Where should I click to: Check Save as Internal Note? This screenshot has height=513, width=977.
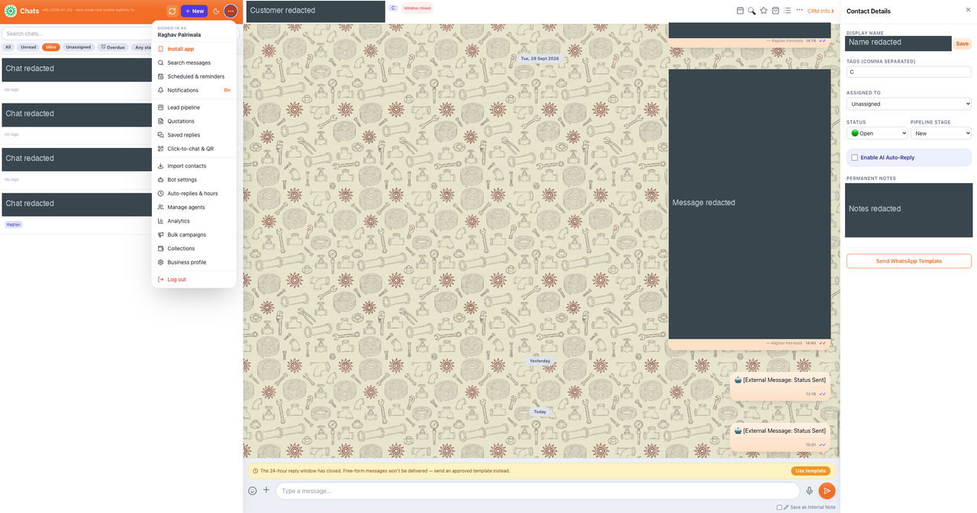[x=779, y=507]
